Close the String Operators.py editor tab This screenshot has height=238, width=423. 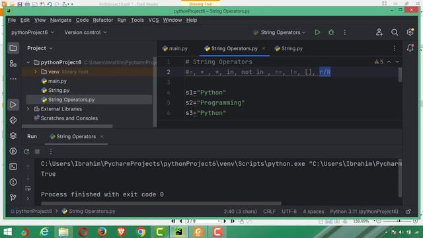click(264, 48)
